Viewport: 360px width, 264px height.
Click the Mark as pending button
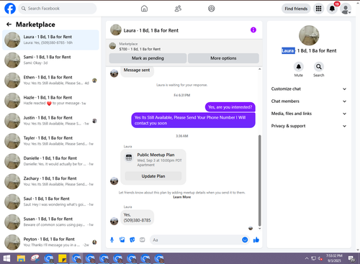148,58
